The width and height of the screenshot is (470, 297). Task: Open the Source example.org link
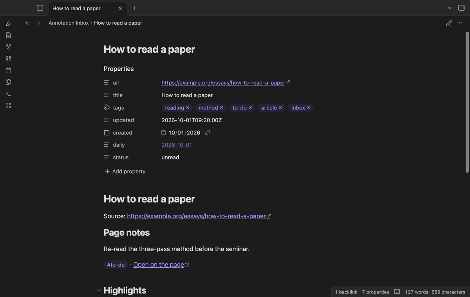pos(197,216)
